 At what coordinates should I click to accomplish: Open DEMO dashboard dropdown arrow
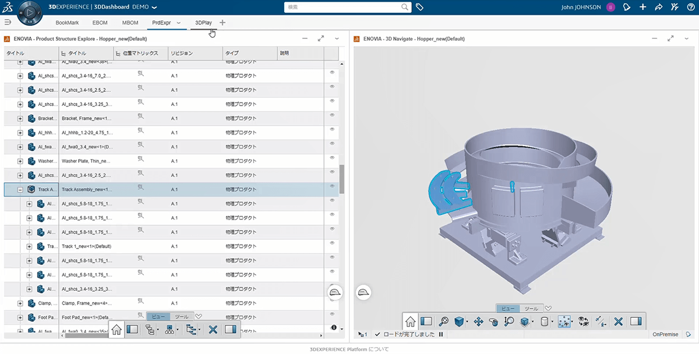coord(154,8)
